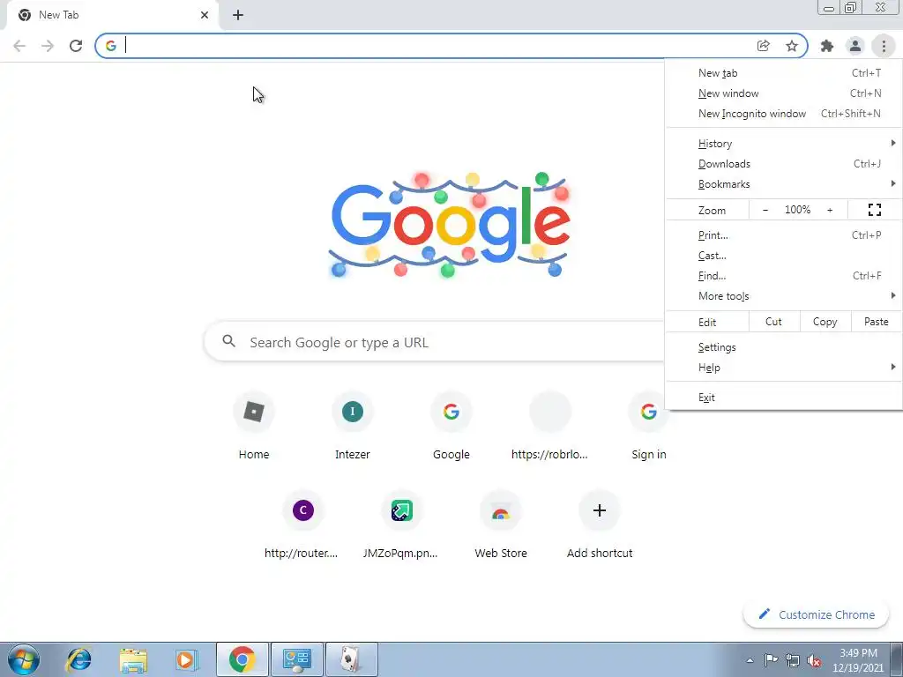Select New window menu entry

pos(784,93)
